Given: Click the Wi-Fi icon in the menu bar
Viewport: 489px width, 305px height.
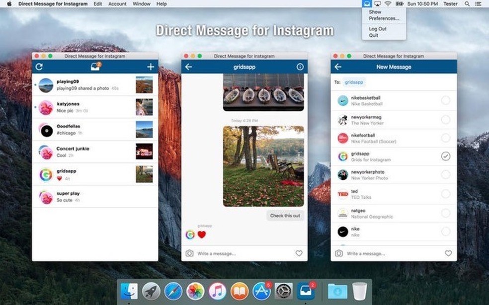Looking at the screenshot, I should (x=388, y=3).
